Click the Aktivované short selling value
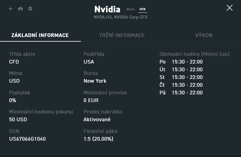 point(97,119)
